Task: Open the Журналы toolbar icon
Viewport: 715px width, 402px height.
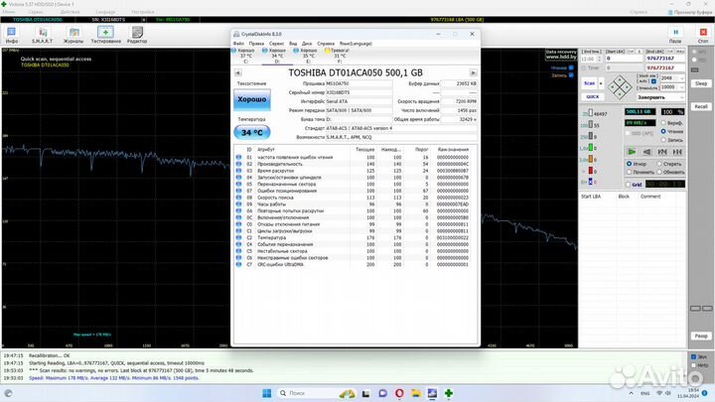Action: click(x=73, y=33)
